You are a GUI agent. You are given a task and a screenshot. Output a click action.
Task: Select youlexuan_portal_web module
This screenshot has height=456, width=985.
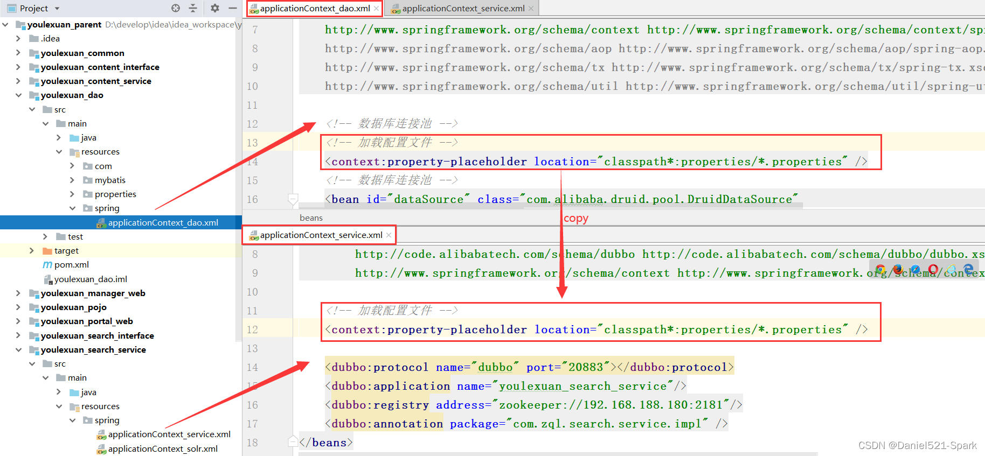pyautogui.click(x=87, y=321)
